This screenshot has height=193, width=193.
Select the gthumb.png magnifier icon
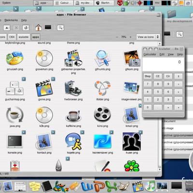[103, 58]
